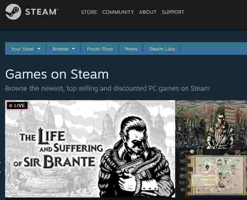This screenshot has height=200, width=247.
Task: Click the 'Browse the newest, top selling' subtitle
Action: [x=107, y=88]
